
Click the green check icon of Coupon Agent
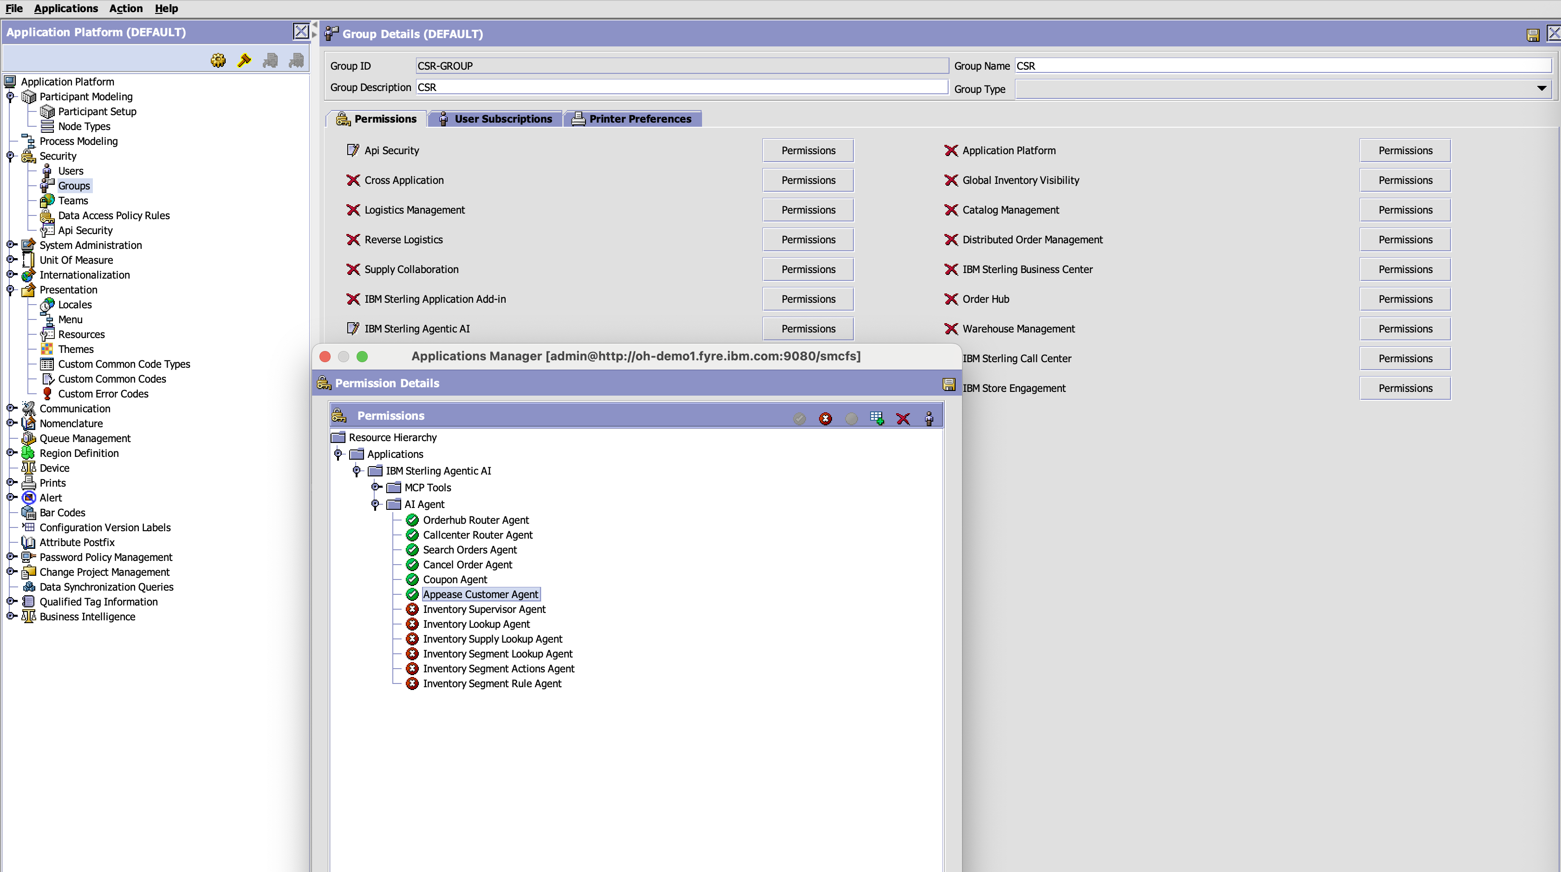412,579
